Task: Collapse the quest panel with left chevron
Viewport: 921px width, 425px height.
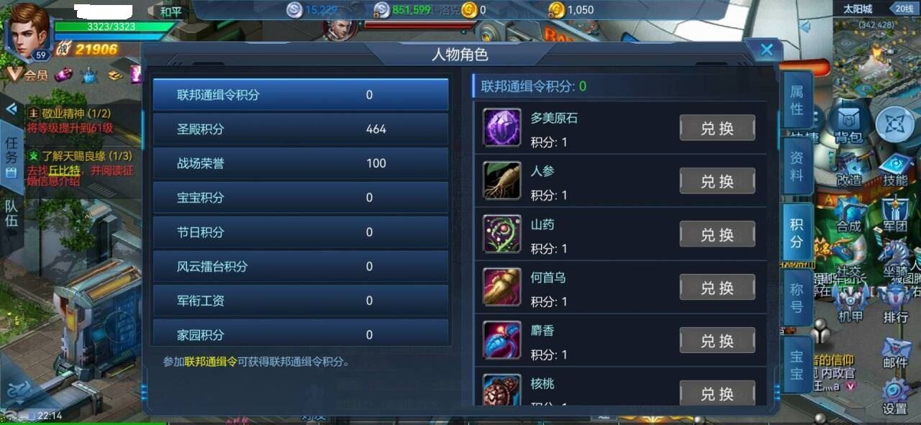Action: 11,109
